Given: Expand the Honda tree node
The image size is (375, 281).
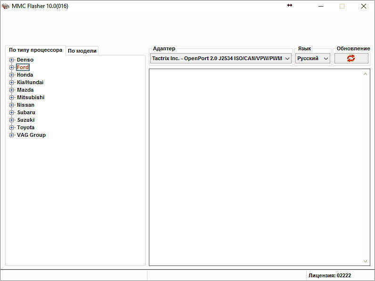Looking at the screenshot, I should [x=11, y=75].
